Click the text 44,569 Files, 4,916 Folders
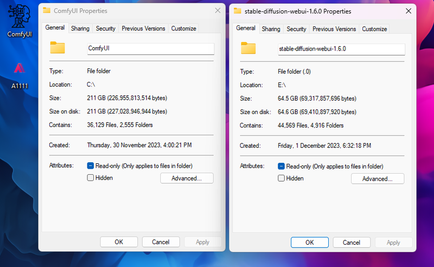Image resolution: width=434 pixels, height=267 pixels. tap(310, 125)
